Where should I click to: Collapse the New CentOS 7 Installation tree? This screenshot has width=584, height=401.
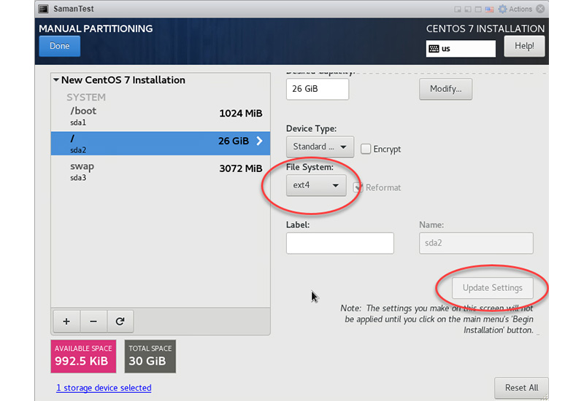[x=55, y=80]
